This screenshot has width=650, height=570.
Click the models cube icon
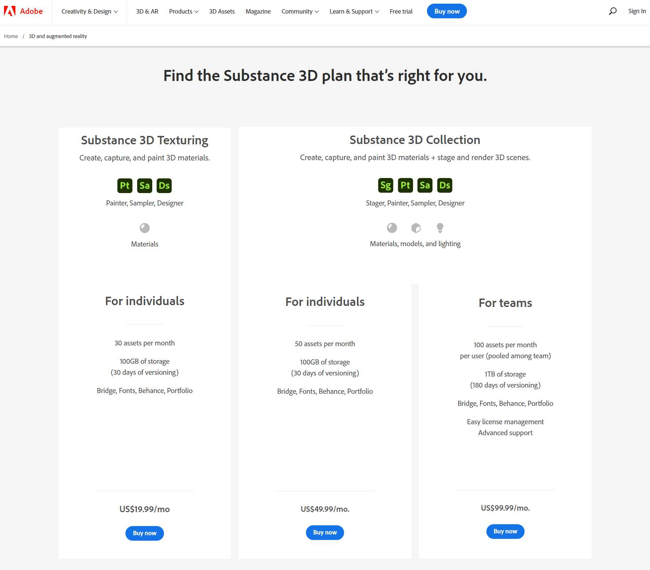point(416,228)
